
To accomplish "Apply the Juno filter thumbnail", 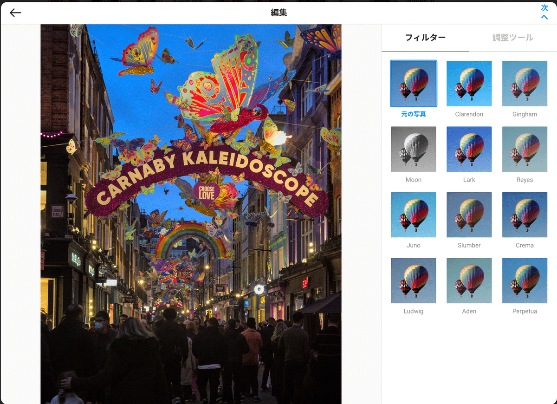I will [x=414, y=215].
